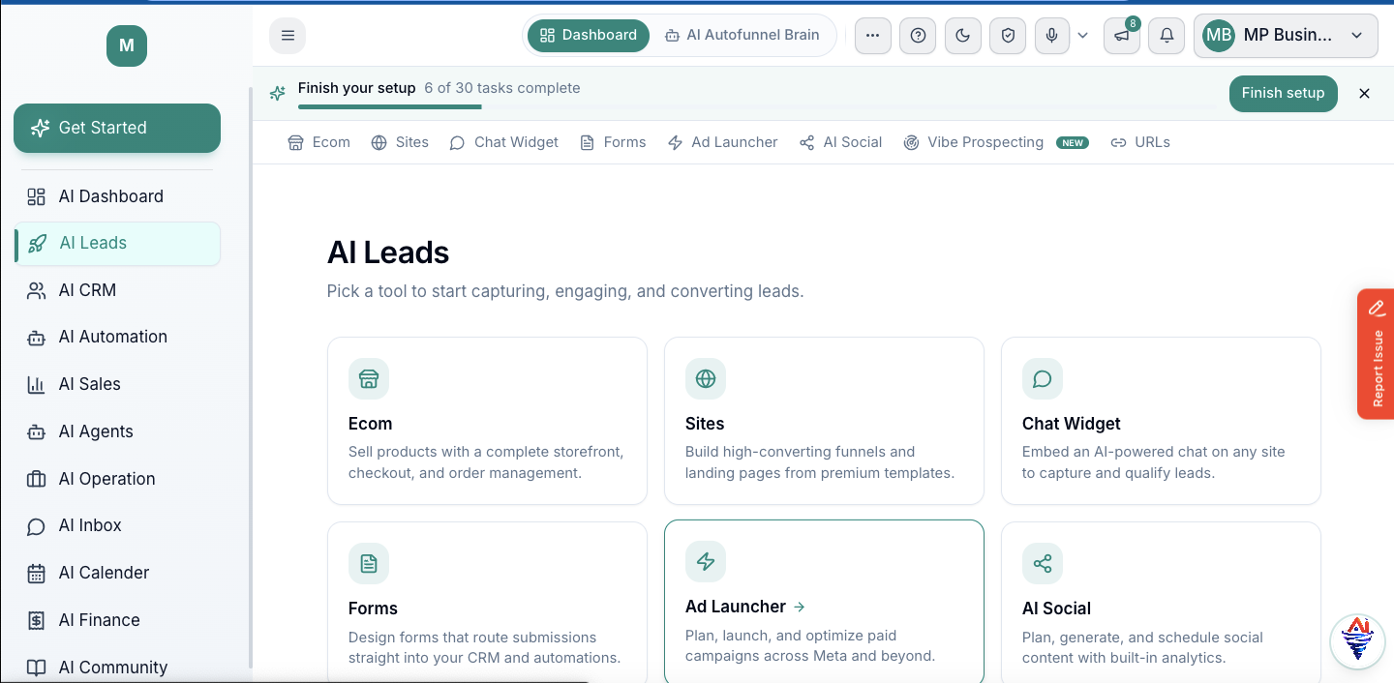
Task: Click chat bubble icon on Chat Widget card
Action: pyautogui.click(x=1043, y=379)
